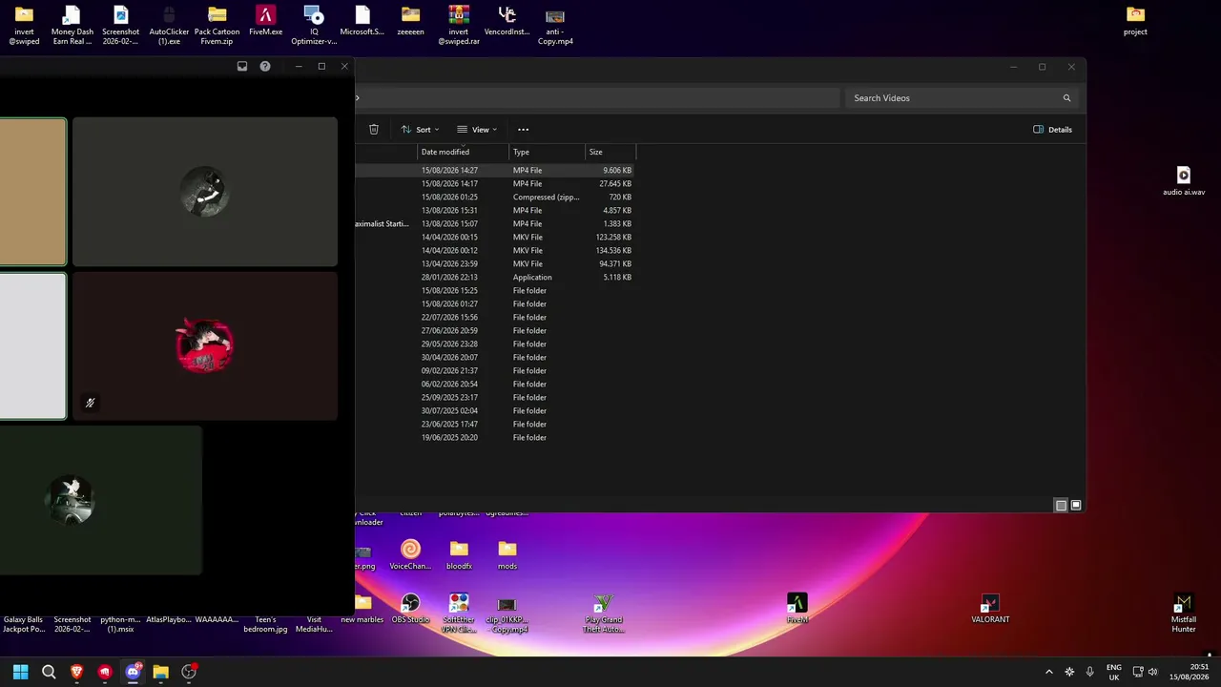This screenshot has width=1221, height=687.
Task: Toggle the Details pane button
Action: 1052,129
